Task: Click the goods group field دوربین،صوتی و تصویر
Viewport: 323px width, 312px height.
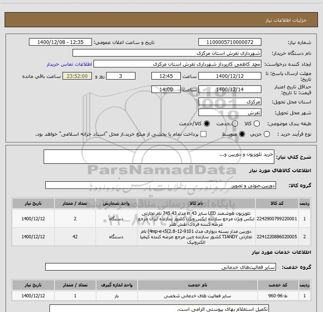Action: coord(161,185)
